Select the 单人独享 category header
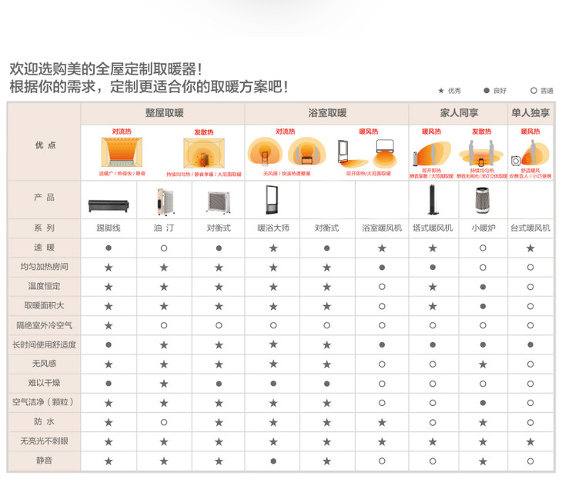Viewport: 562px width, 499px height. pos(530,113)
